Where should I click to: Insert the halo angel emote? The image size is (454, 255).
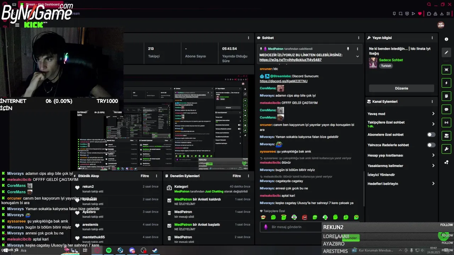coord(283,217)
